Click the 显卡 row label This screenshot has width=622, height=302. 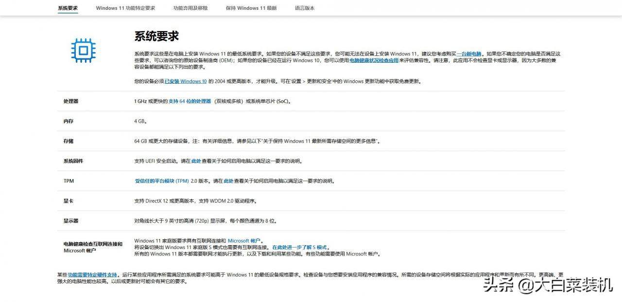click(69, 201)
